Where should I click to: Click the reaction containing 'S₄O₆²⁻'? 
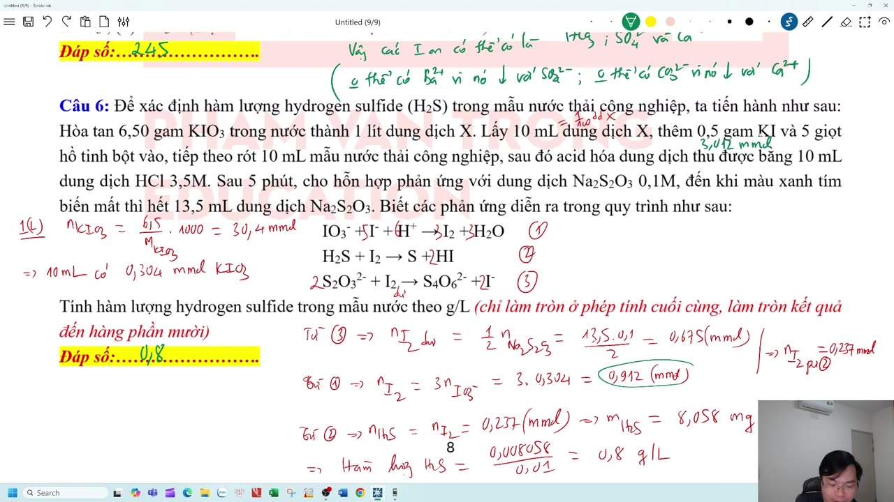403,282
